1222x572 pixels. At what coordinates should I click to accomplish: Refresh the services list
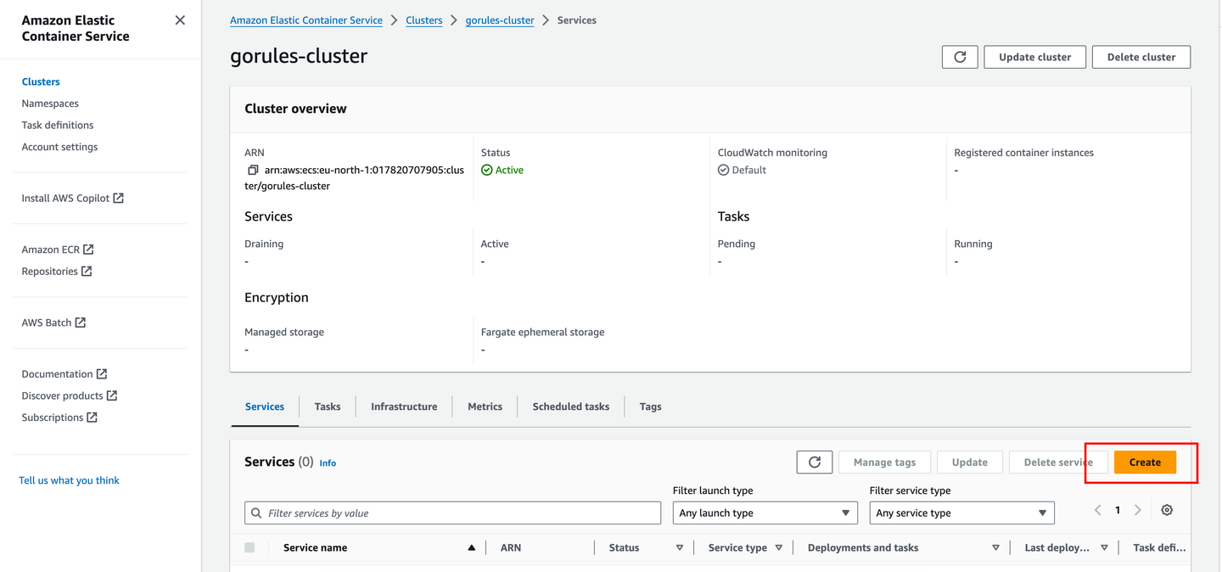point(814,462)
